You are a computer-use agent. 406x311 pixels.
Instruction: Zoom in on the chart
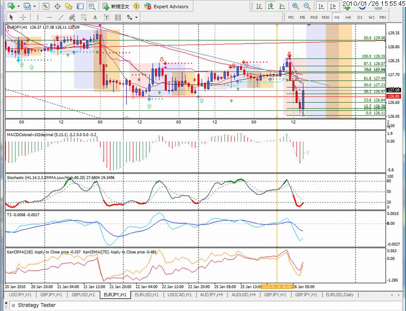[296, 6]
